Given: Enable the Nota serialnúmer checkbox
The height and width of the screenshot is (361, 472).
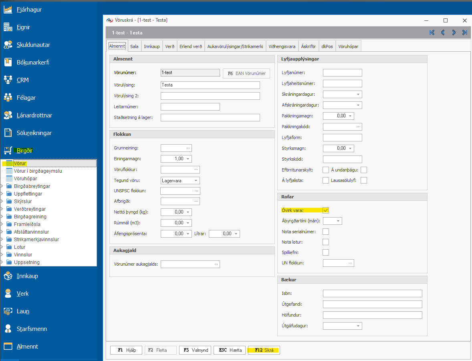Looking at the screenshot, I should tap(326, 232).
